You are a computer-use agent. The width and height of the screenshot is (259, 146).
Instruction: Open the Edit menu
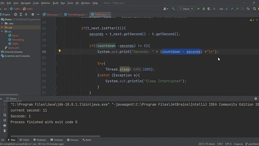[x=9, y=3]
